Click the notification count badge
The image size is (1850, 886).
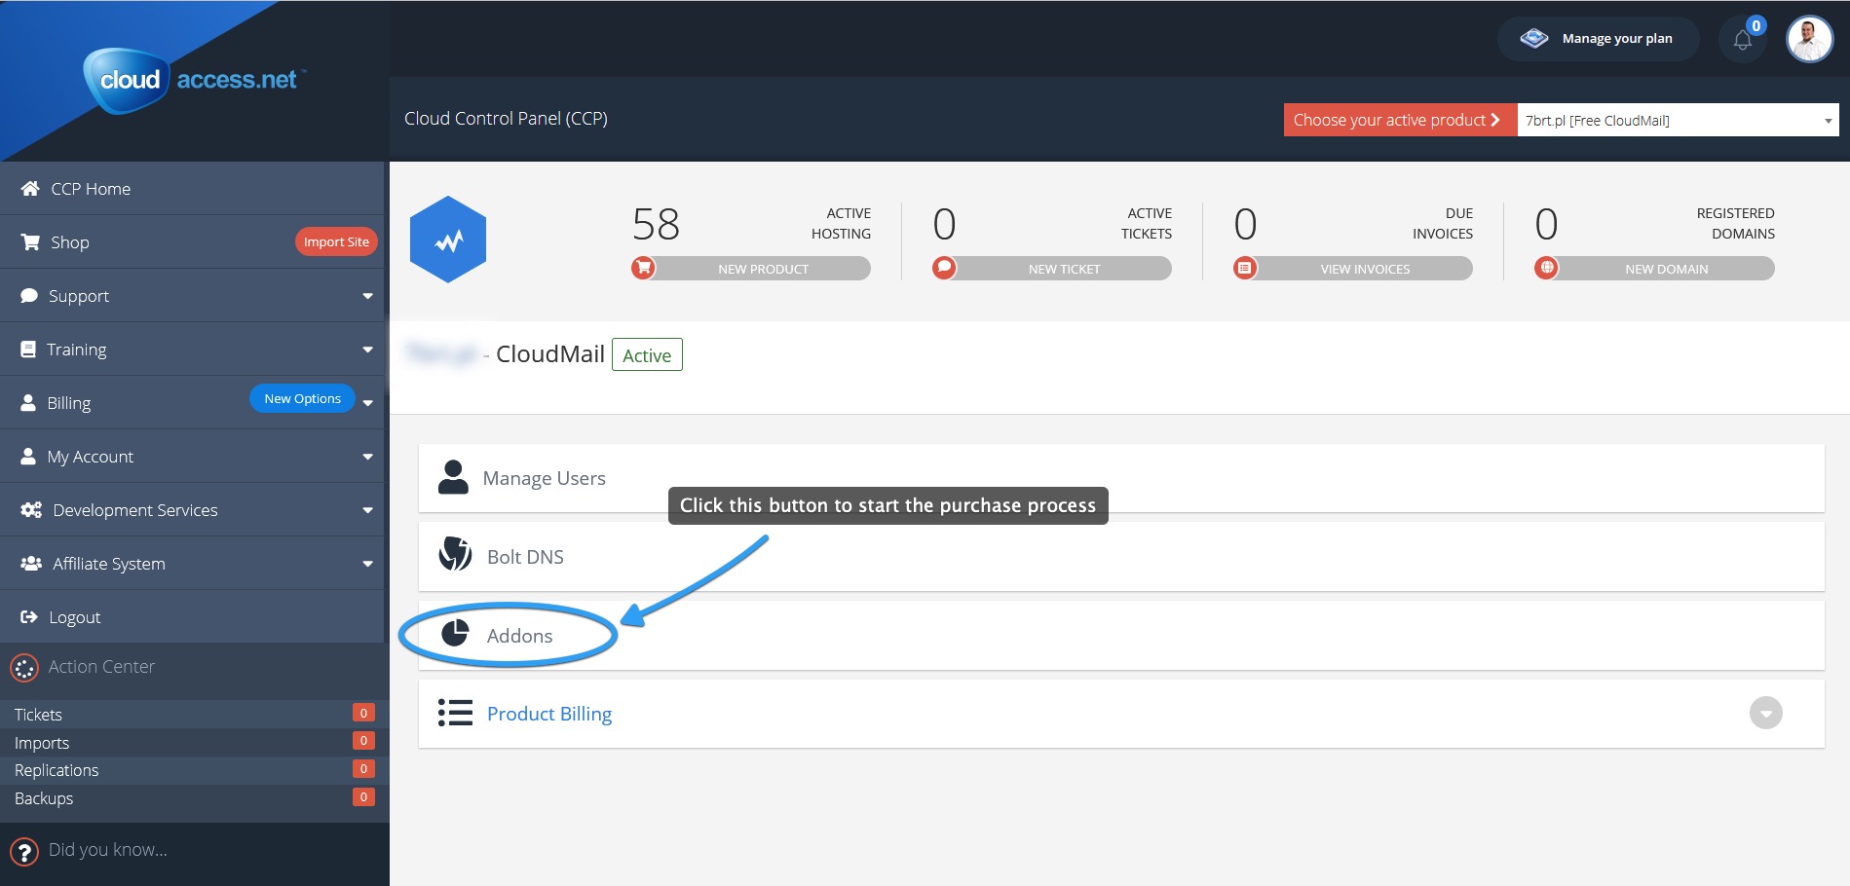click(x=1756, y=26)
